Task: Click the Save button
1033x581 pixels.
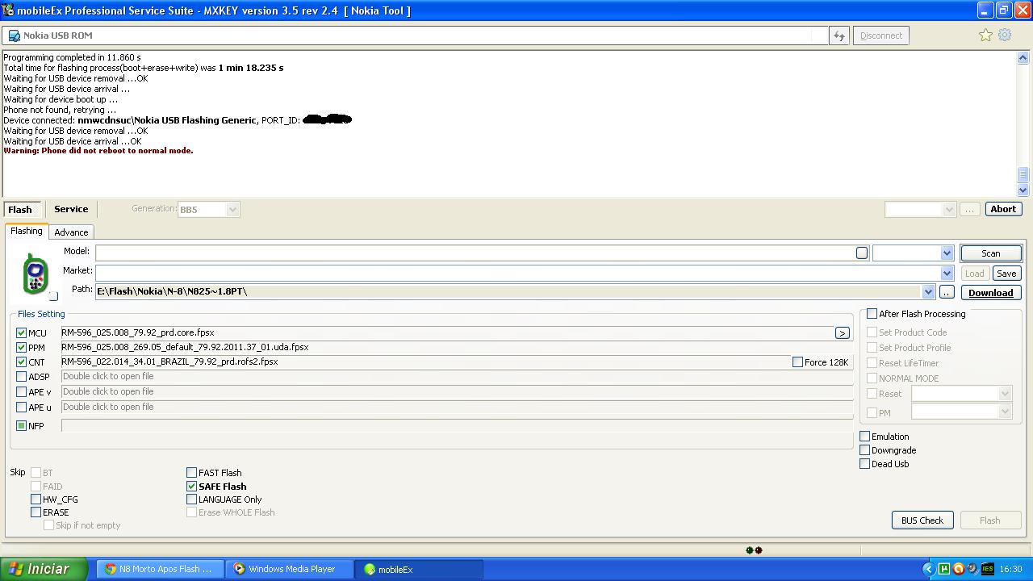Action: pyautogui.click(x=1006, y=274)
